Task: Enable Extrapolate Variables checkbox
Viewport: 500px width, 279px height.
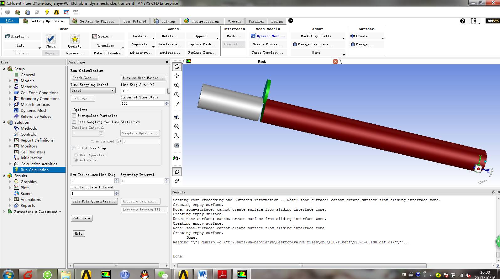Action: click(74, 116)
